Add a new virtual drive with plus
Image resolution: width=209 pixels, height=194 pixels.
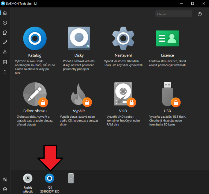pos(71,178)
